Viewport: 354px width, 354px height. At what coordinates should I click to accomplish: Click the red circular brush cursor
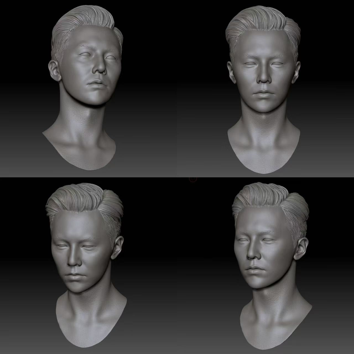tap(193, 179)
